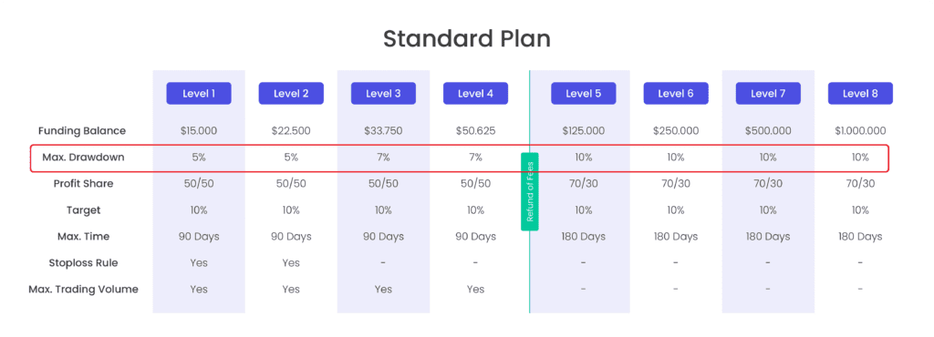Viewport: 934px width, 337px height.
Task: Pick the Level 7 button
Action: coord(768,93)
